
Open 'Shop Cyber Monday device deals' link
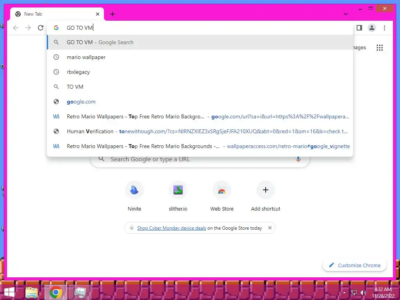click(171, 228)
